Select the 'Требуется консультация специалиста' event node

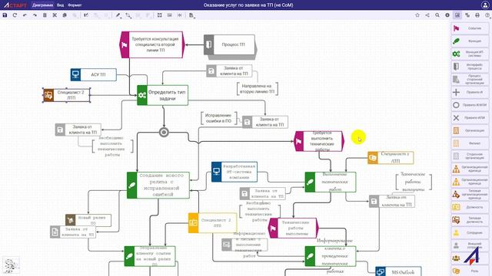152,44
